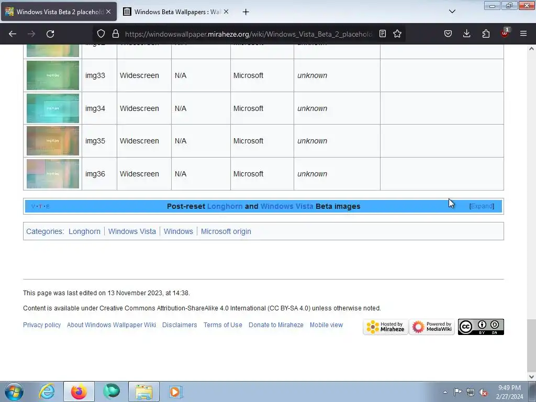This screenshot has width=536, height=402.
Task: Open the Categories link
Action: 44,231
